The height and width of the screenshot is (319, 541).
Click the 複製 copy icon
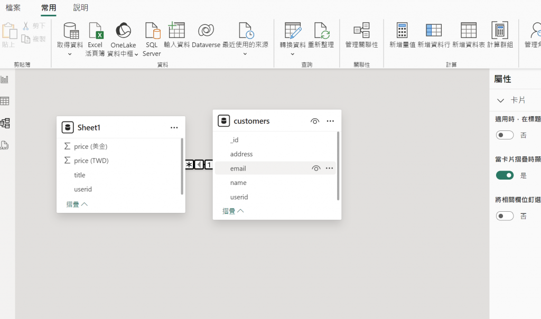25,39
